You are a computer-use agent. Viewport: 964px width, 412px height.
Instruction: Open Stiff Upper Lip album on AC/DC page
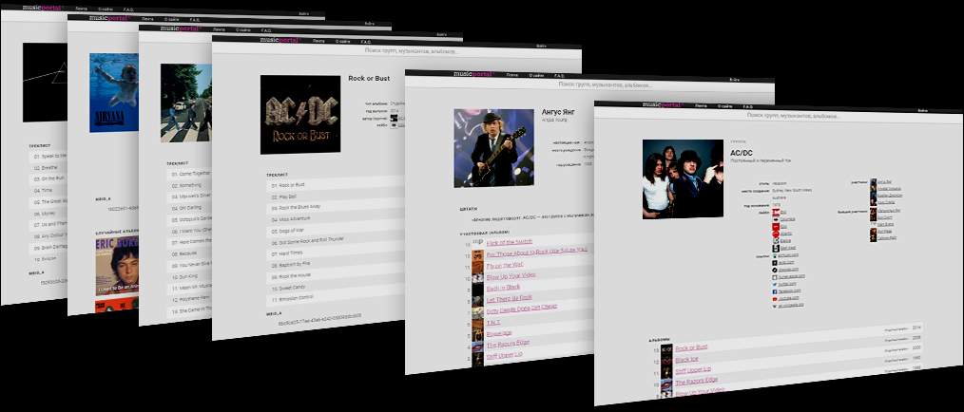pyautogui.click(x=693, y=369)
